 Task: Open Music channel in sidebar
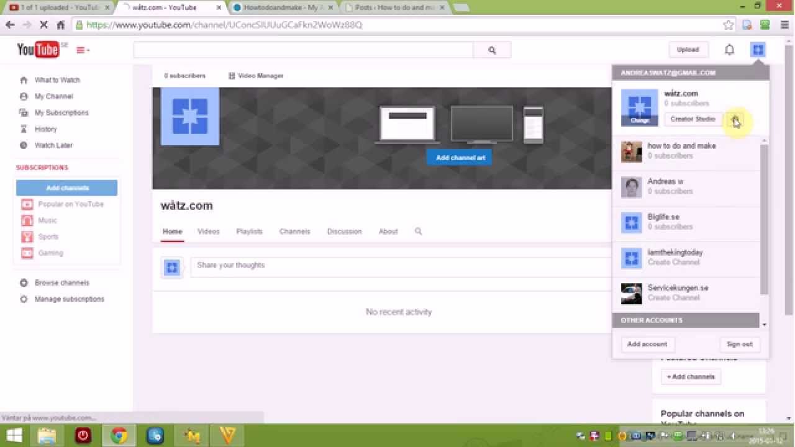47,220
